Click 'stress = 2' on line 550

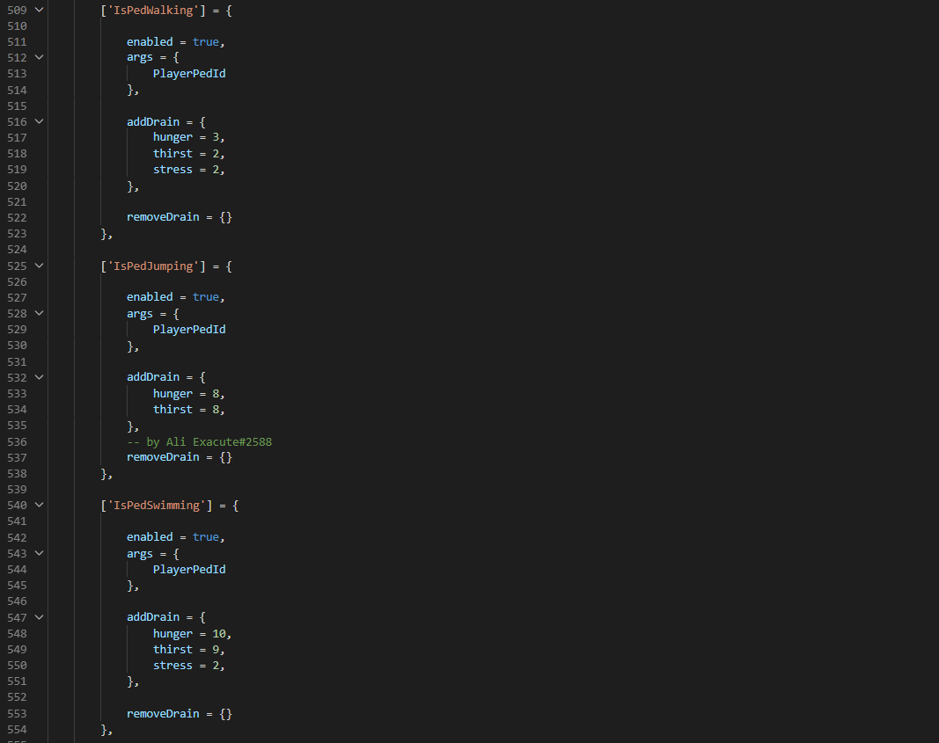[186, 666]
